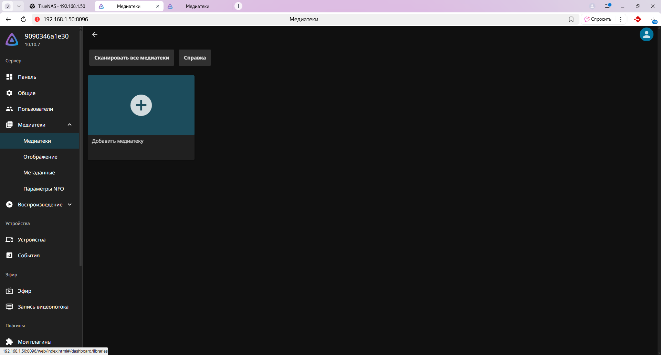
Task: Collapse the Медиатеки sidebar section
Action: coord(70,125)
